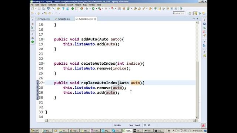Open the Project menu
The height and width of the screenshot is (133, 237).
click(78, 5)
